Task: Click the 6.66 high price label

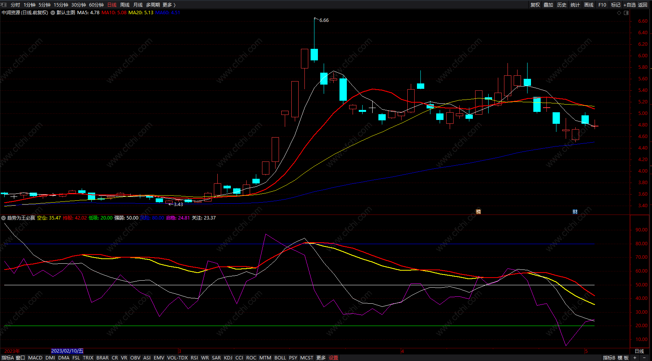Action: pos(324,20)
